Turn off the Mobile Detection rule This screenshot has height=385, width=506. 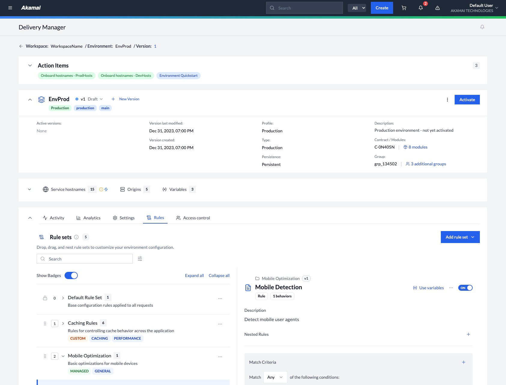pos(465,287)
